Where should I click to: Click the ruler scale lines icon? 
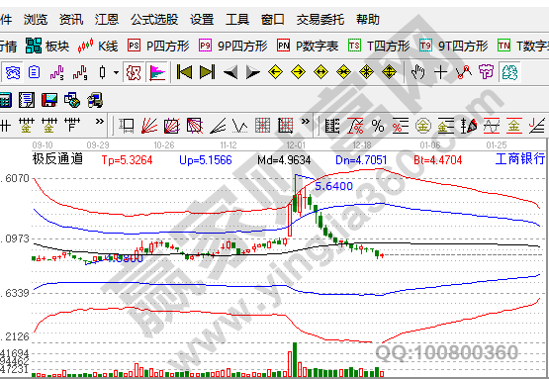[332, 126]
